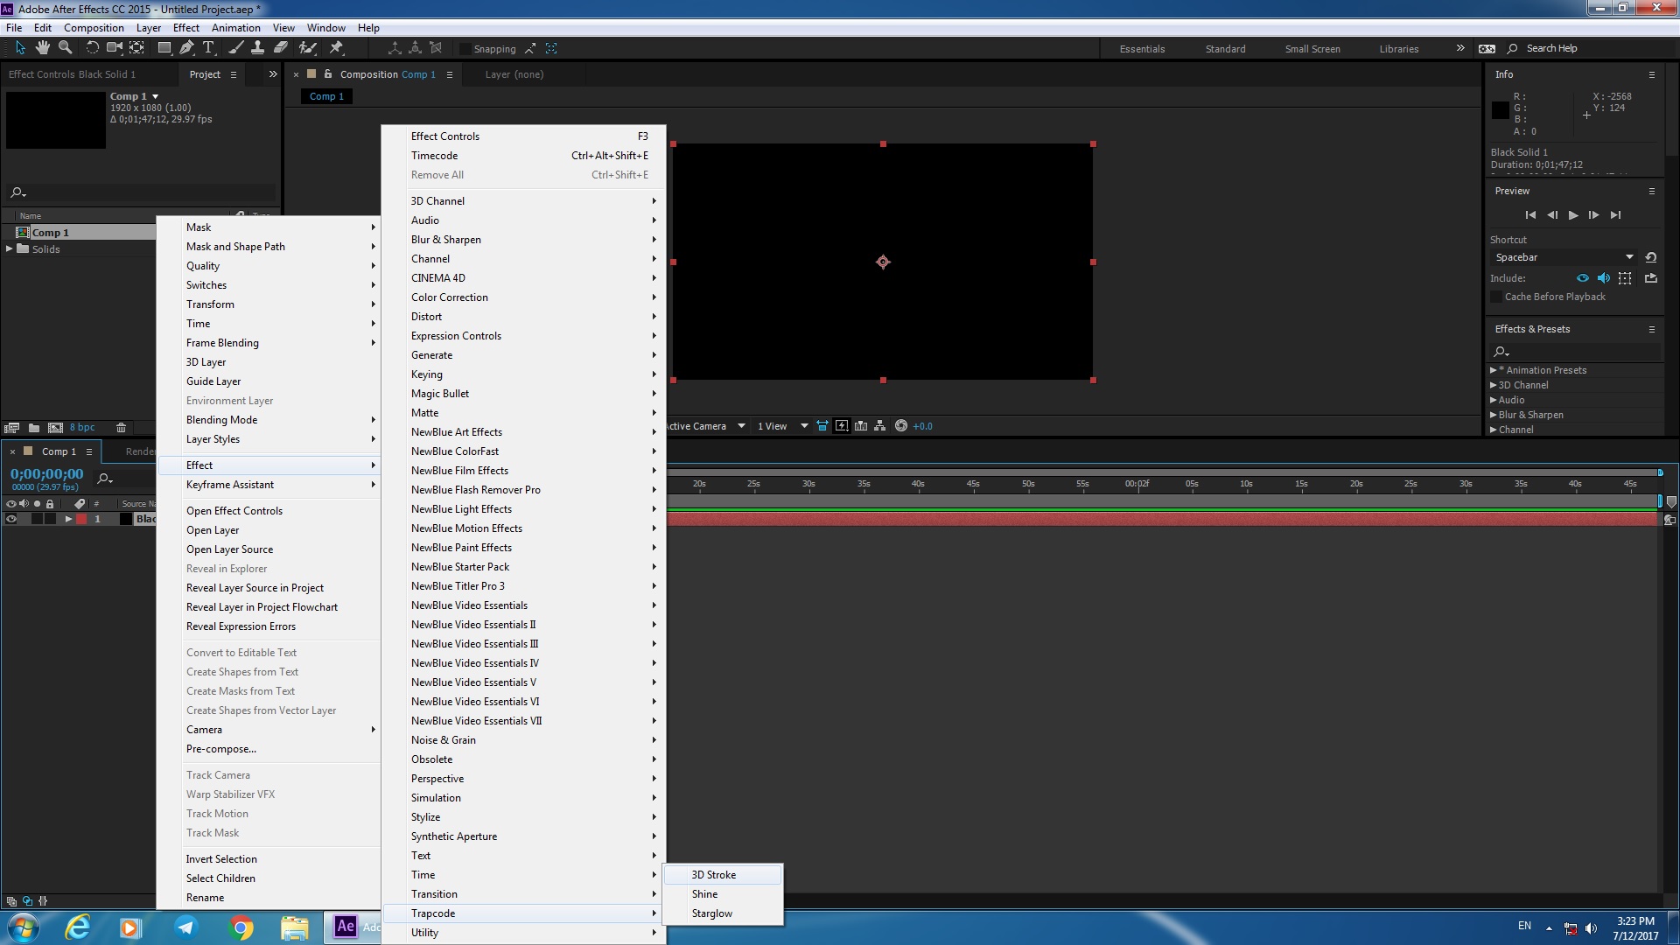Open the 1 View layout dropdown
The width and height of the screenshot is (1680, 945).
click(x=782, y=426)
